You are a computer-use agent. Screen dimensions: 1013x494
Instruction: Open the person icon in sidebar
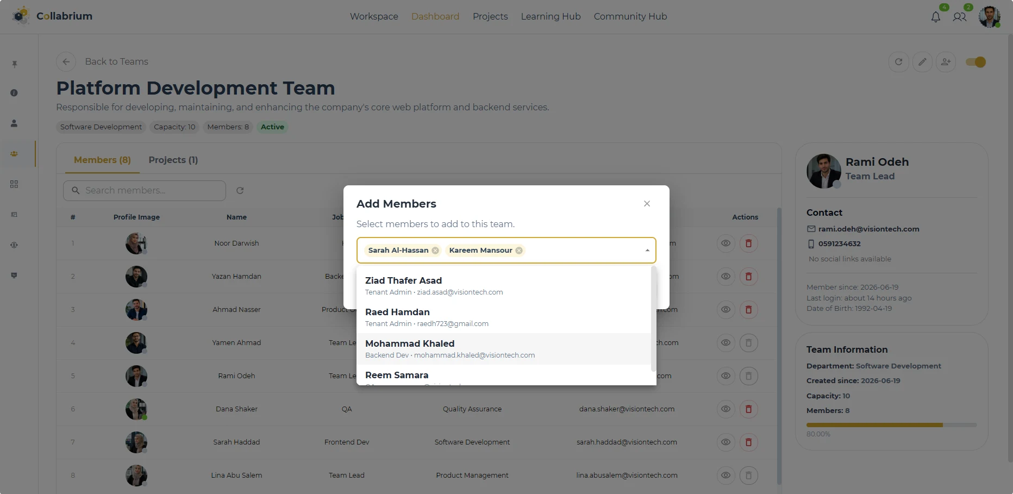[x=14, y=123]
